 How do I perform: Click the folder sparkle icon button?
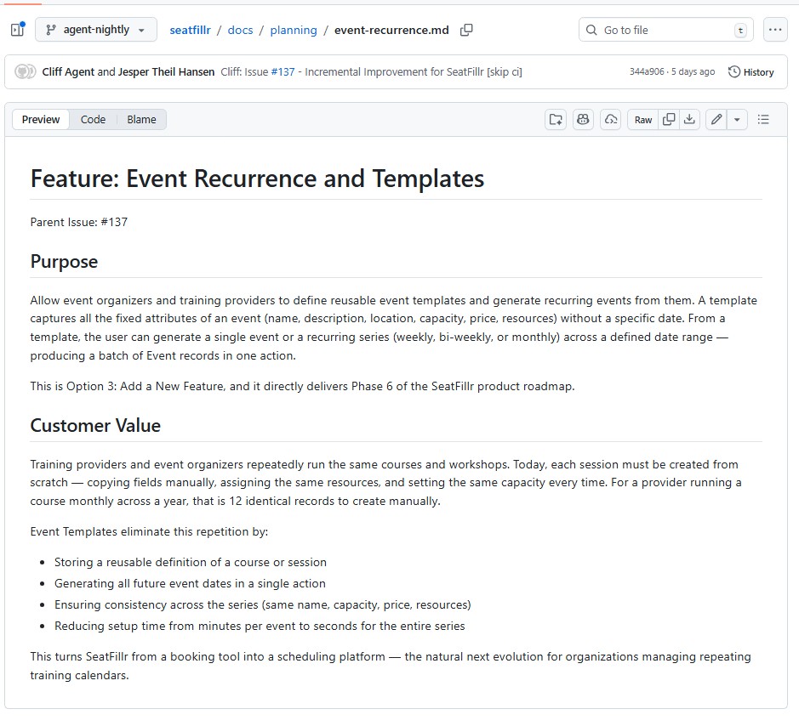coord(556,120)
